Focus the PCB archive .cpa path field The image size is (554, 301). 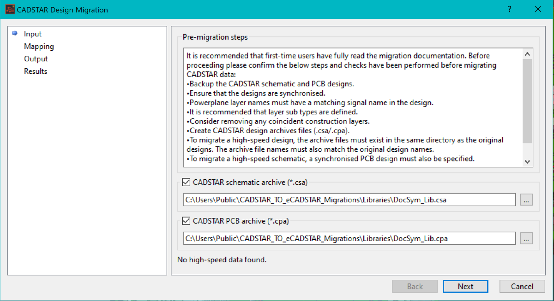coord(349,238)
